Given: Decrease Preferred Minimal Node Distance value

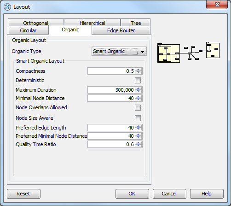Looking at the screenshot, I should tap(139, 137).
